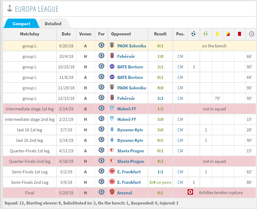The height and width of the screenshot is (209, 257).
Task: Click the 'intermediate stage 1st leg' cell
Action: (x=30, y=109)
